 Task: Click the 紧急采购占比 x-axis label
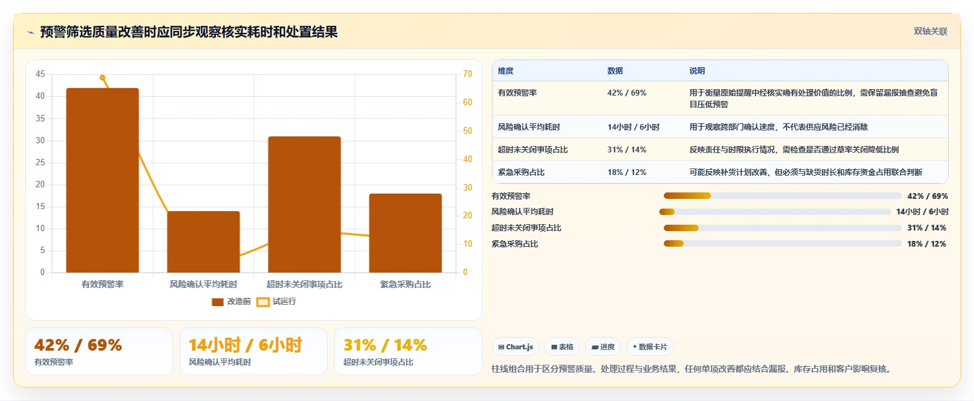point(405,284)
